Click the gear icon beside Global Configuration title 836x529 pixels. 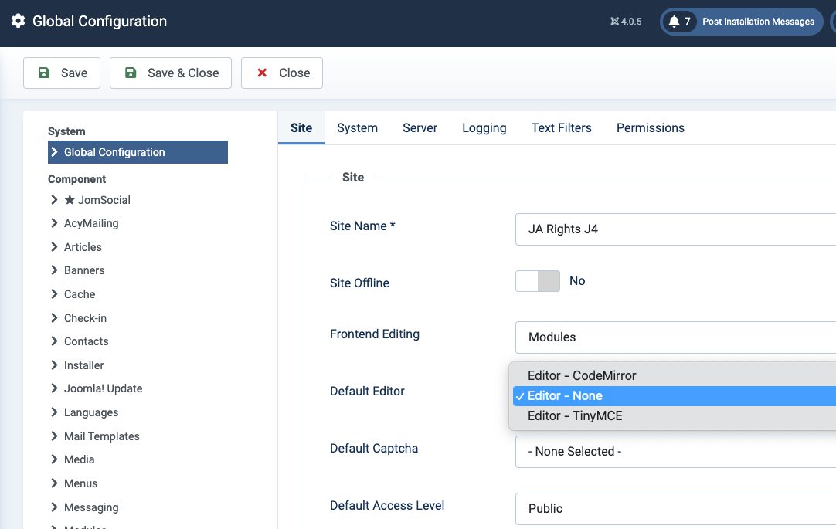click(x=18, y=22)
